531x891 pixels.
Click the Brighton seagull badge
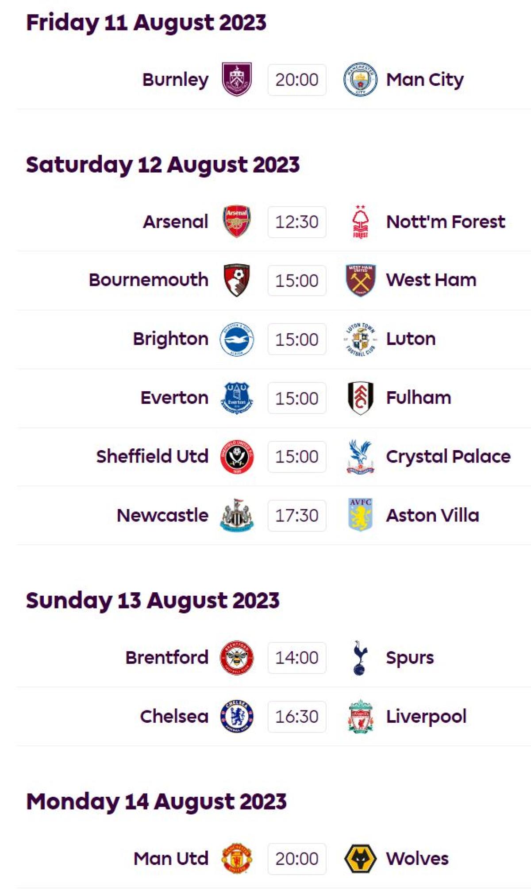[x=237, y=339]
